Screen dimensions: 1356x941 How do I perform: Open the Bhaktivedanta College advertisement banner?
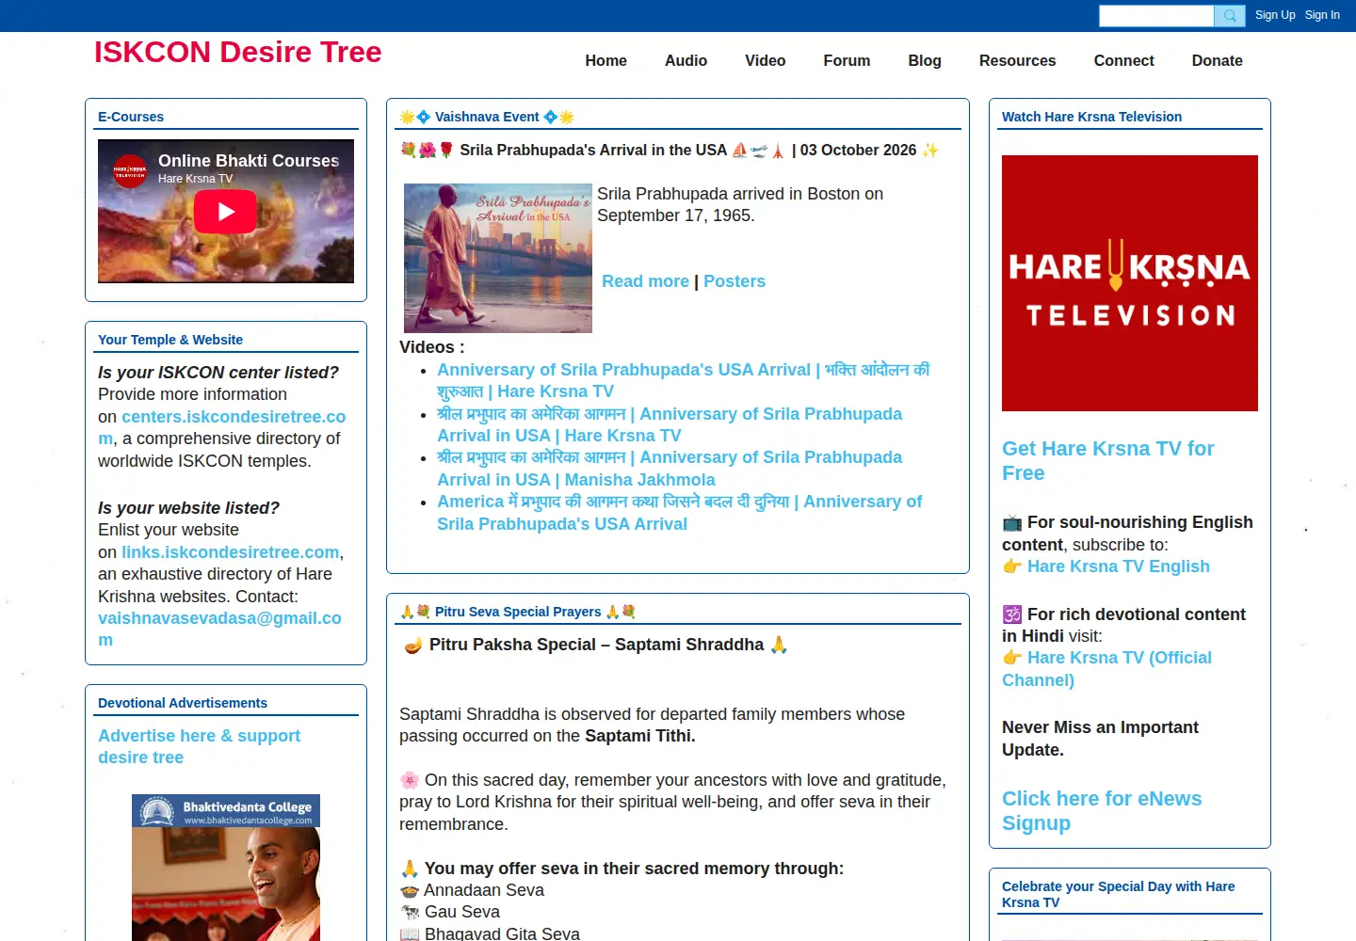pyautogui.click(x=226, y=868)
